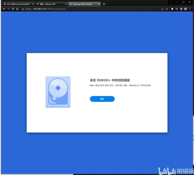Screen dimensions: 194x175
Task: Open the underlined article link in the description
Action: (x=136, y=85)
